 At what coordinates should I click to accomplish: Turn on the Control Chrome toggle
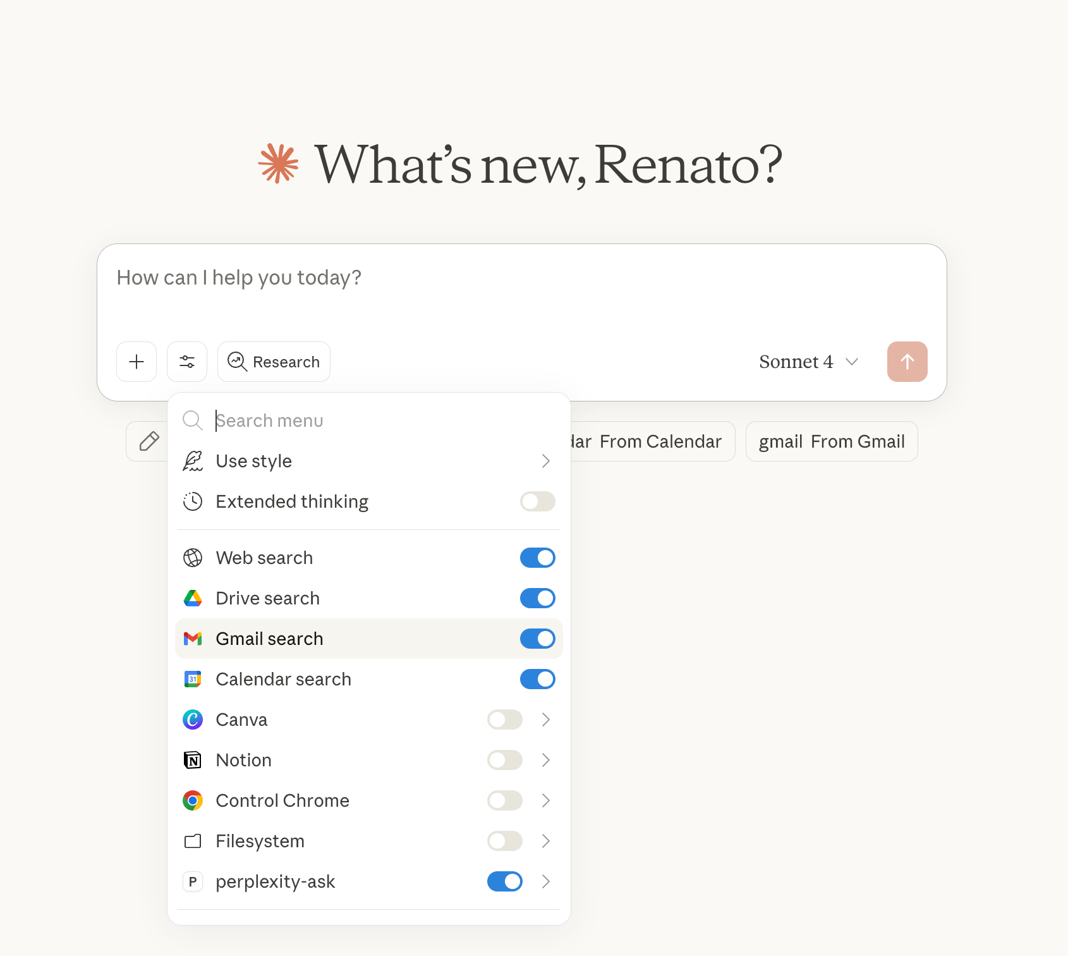click(x=505, y=800)
